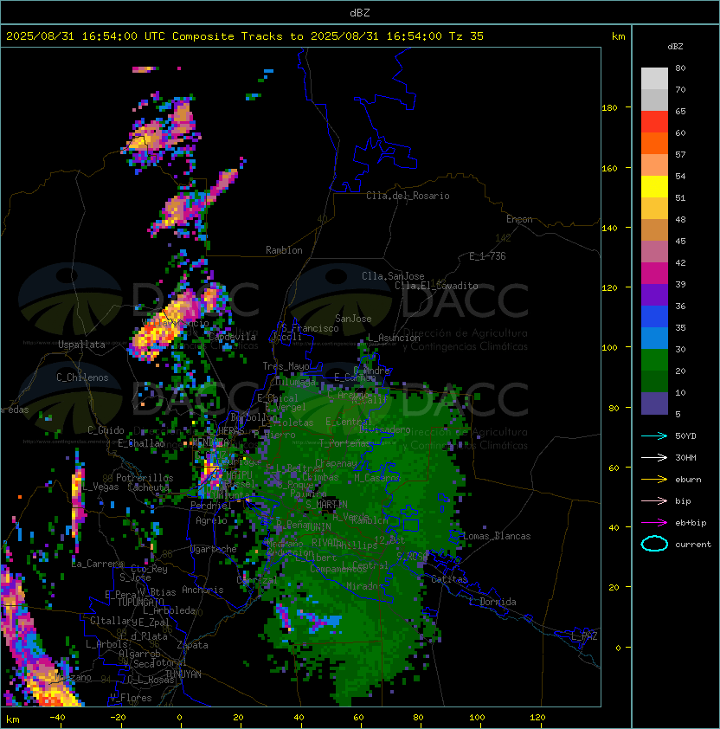
Task: Click the 'Cacheuta' map label
Action: click(148, 487)
